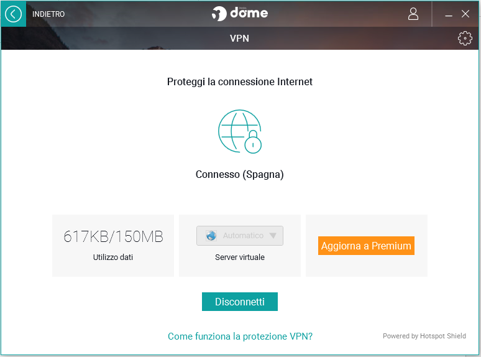This screenshot has height=357, width=481.
Task: Click the Server virtuale label
Action: pos(240,257)
